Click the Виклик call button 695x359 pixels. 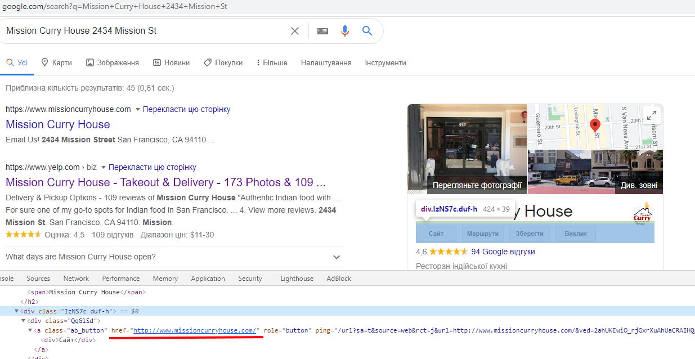(x=576, y=234)
